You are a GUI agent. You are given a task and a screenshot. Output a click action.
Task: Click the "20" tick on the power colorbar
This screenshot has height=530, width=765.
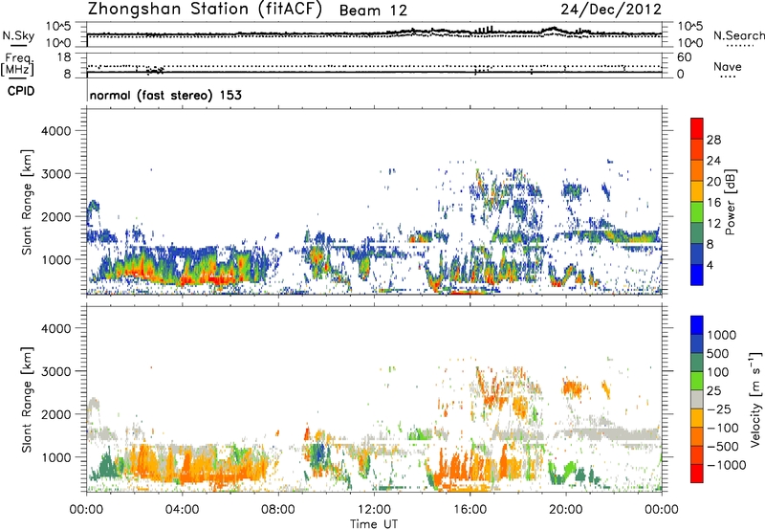coord(713,182)
